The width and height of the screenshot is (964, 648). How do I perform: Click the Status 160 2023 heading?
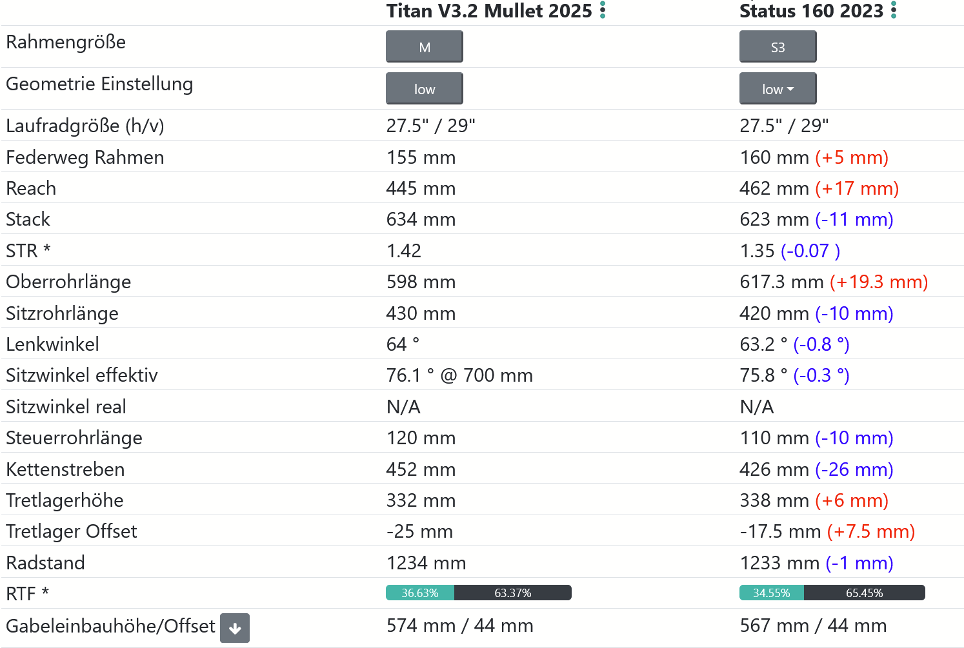click(x=810, y=11)
